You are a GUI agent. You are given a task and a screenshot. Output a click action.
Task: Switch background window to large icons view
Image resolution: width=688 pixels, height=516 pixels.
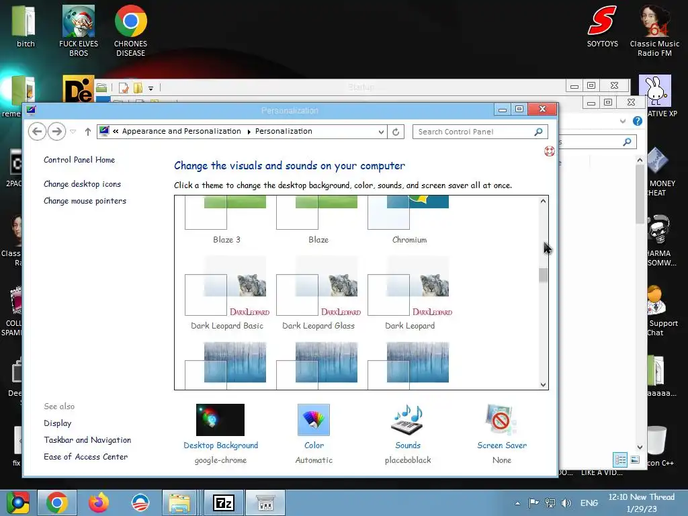[635, 460]
